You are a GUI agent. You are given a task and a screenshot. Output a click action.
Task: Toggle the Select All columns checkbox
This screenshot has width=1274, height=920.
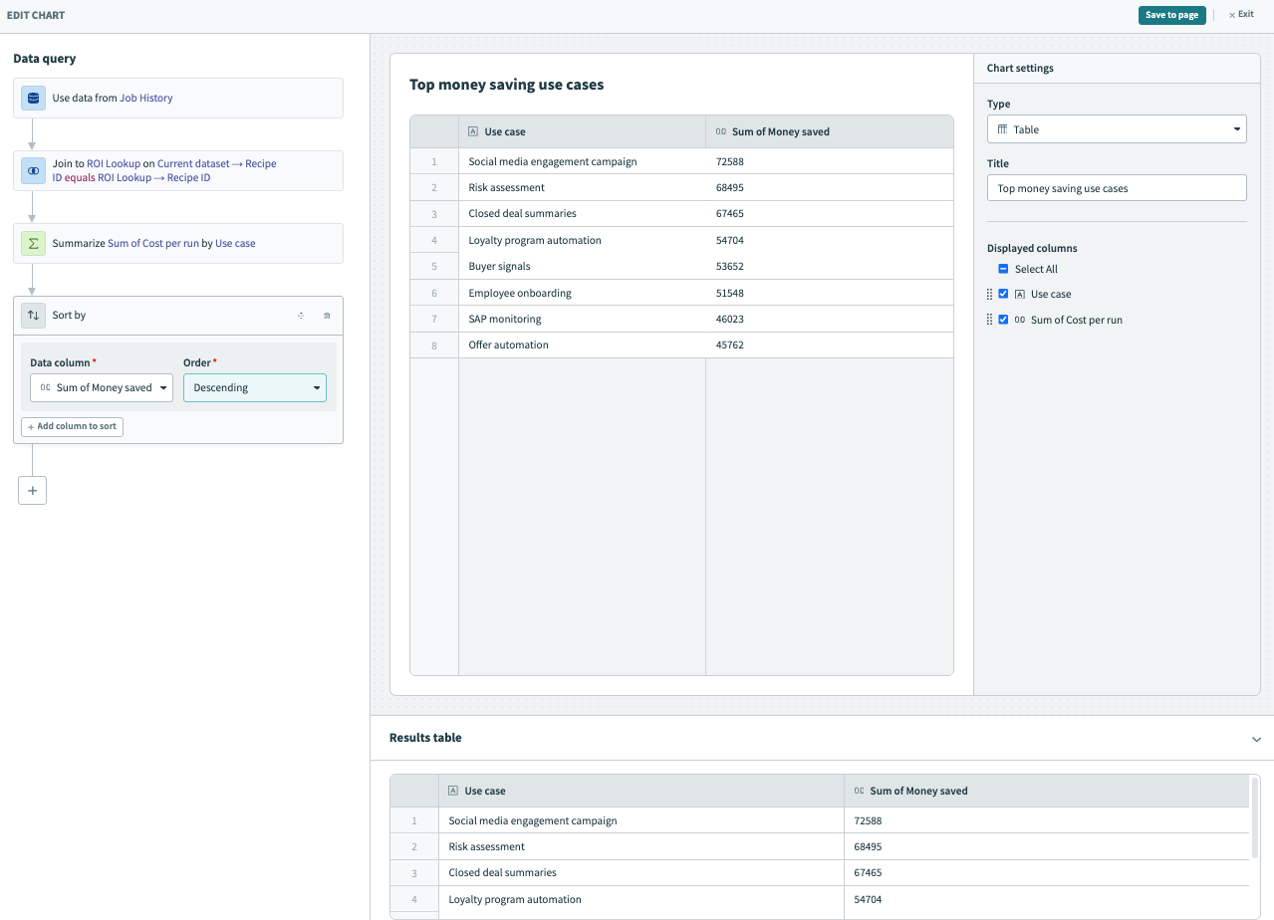pyautogui.click(x=1003, y=269)
